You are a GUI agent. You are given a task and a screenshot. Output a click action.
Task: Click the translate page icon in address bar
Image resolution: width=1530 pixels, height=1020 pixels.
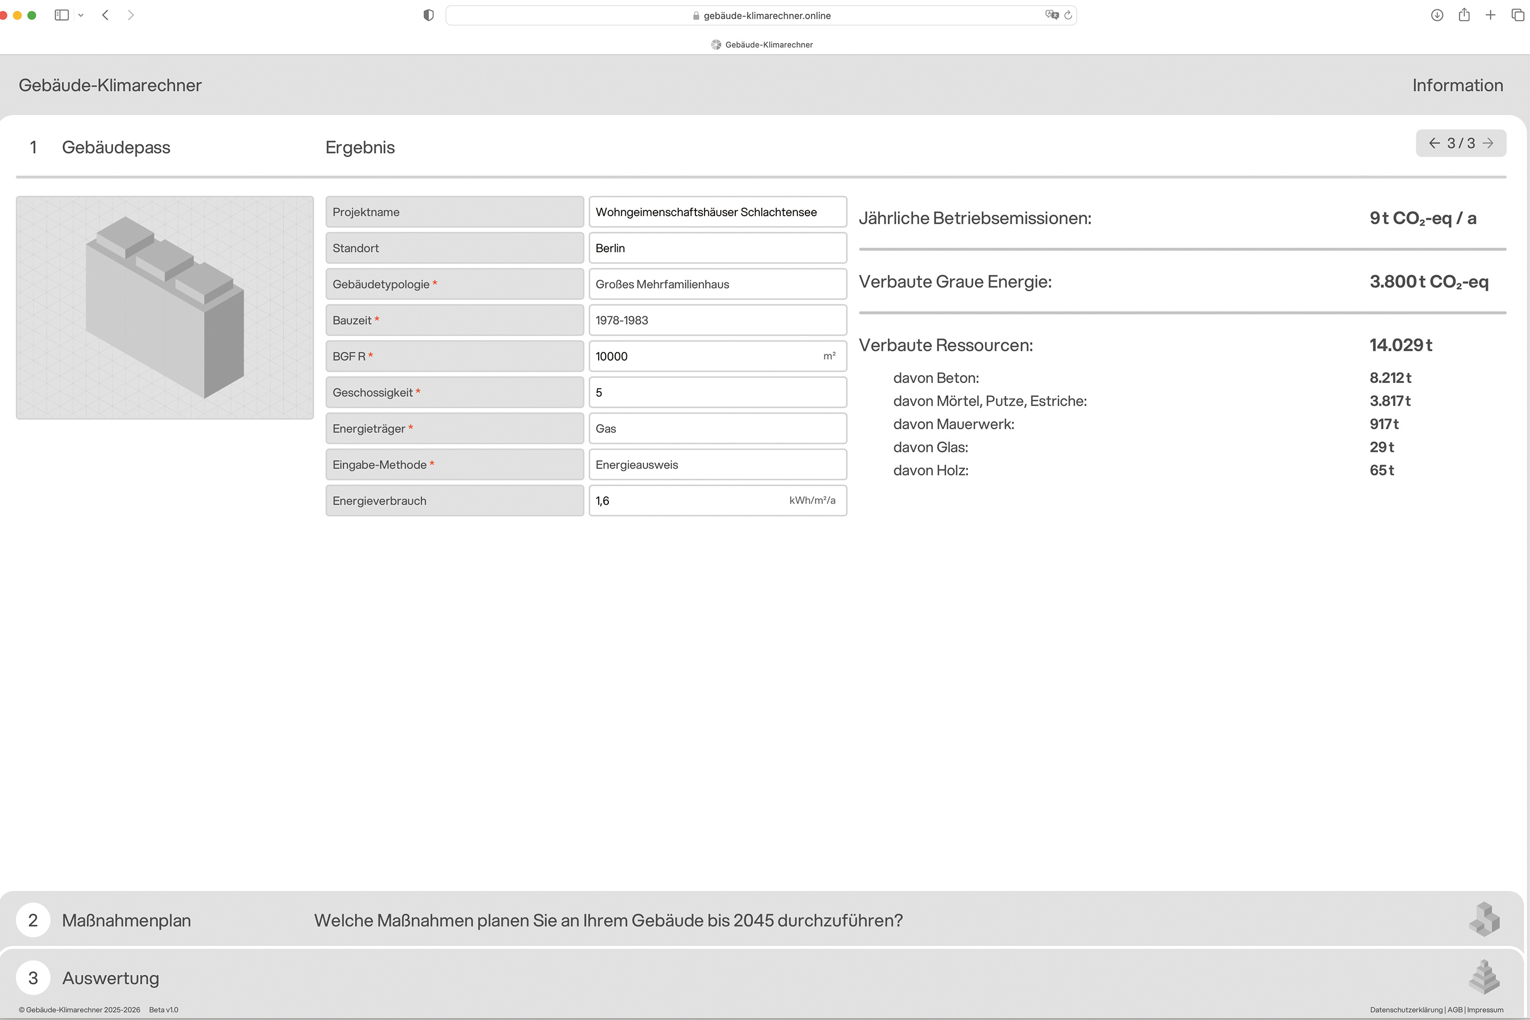(x=1051, y=15)
